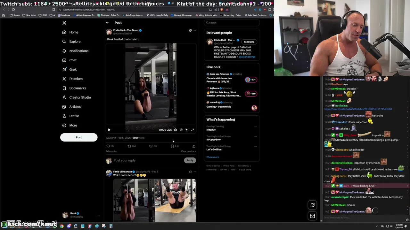
Task: Click Show more under What's happening
Action: click(x=213, y=157)
